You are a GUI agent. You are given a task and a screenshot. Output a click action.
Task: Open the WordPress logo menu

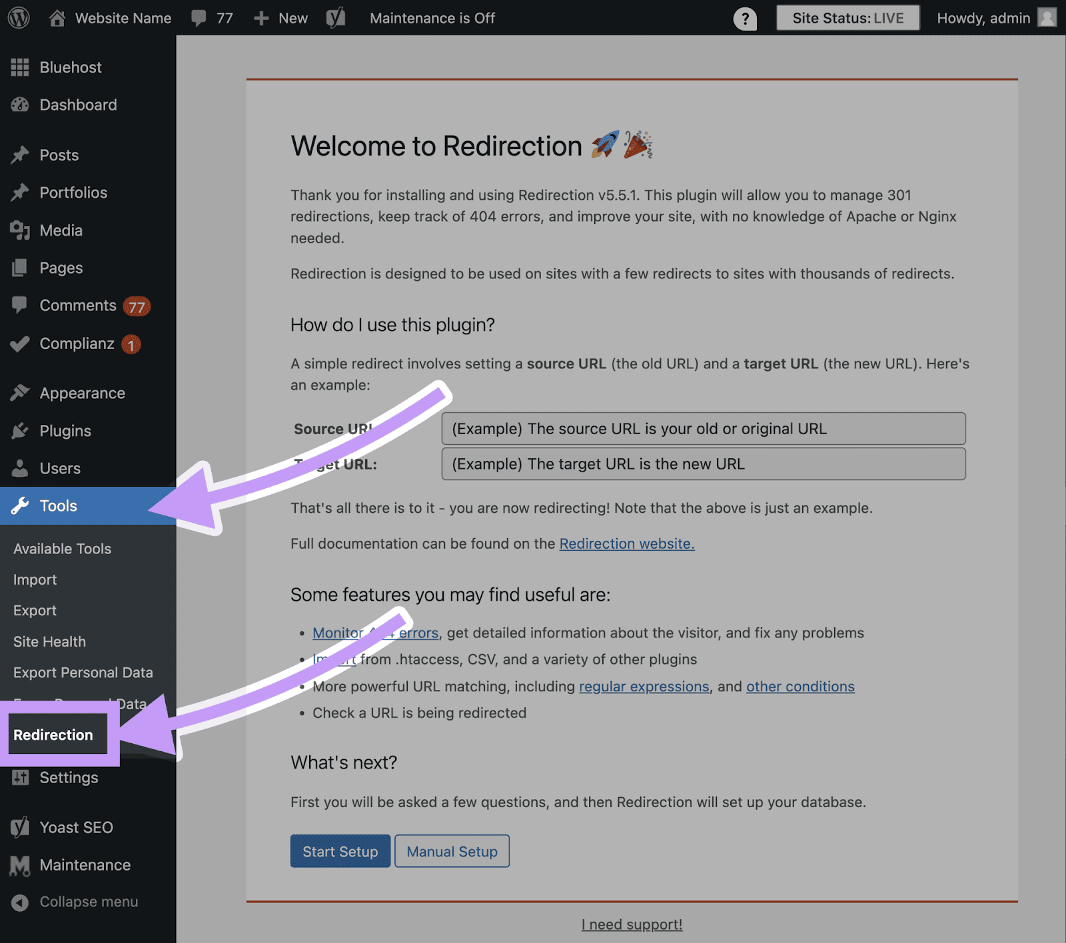(x=18, y=18)
